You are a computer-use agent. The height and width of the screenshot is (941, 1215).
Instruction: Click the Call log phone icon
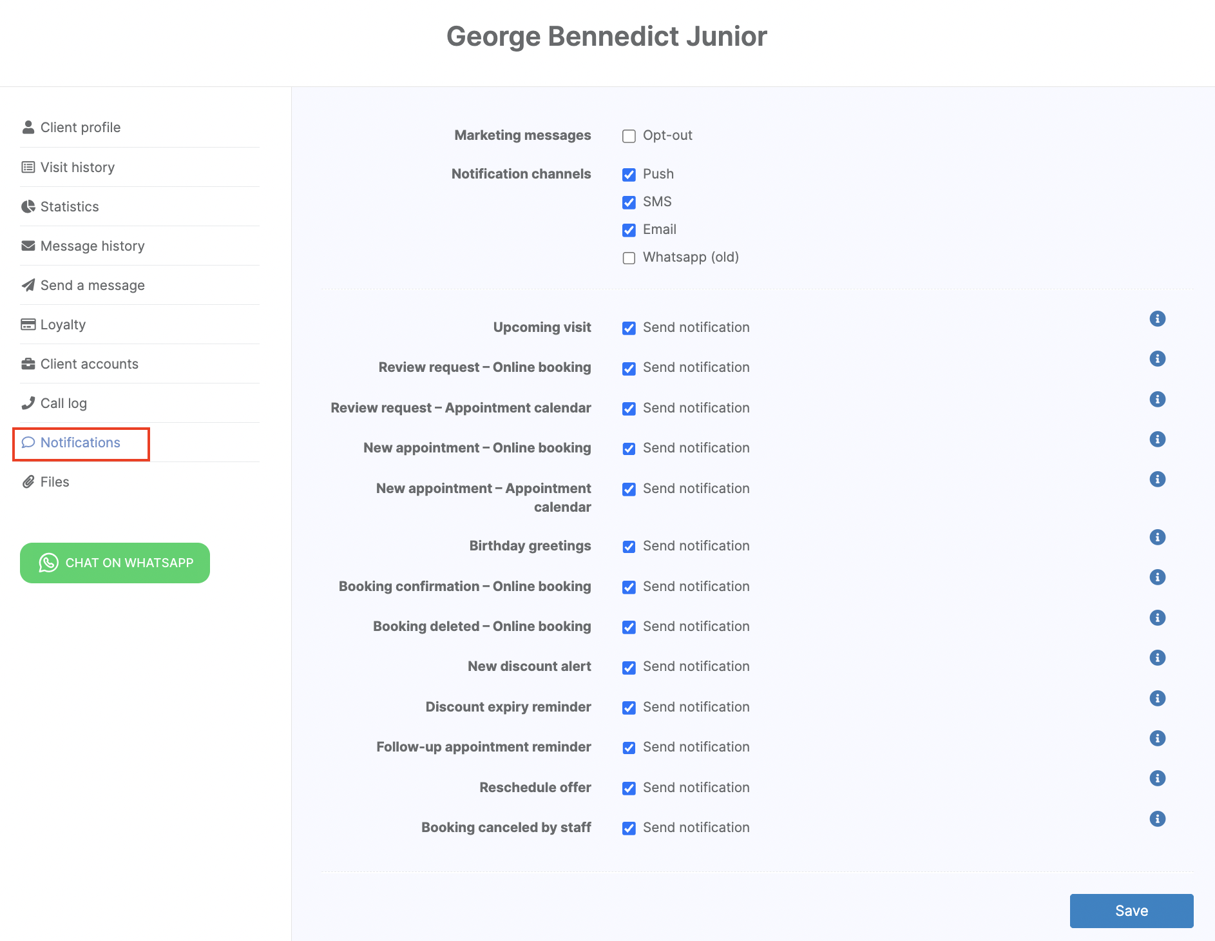pyautogui.click(x=28, y=403)
